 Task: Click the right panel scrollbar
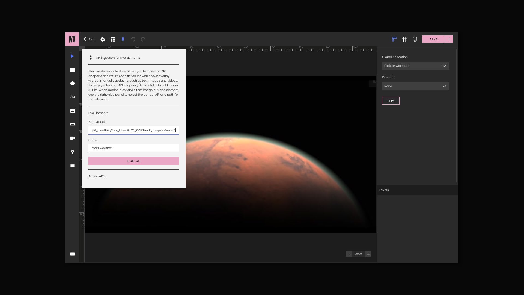point(457,115)
